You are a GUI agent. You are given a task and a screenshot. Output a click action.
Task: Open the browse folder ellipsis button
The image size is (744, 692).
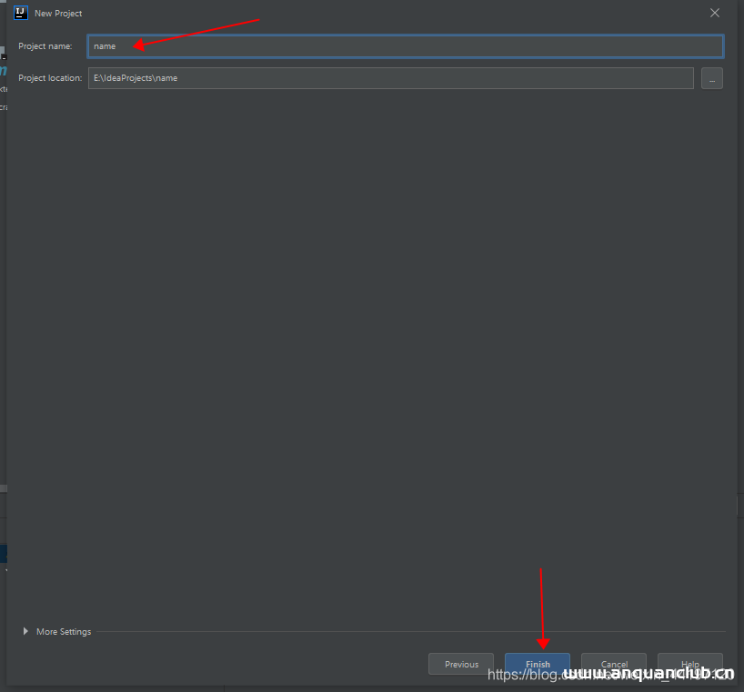pos(712,79)
